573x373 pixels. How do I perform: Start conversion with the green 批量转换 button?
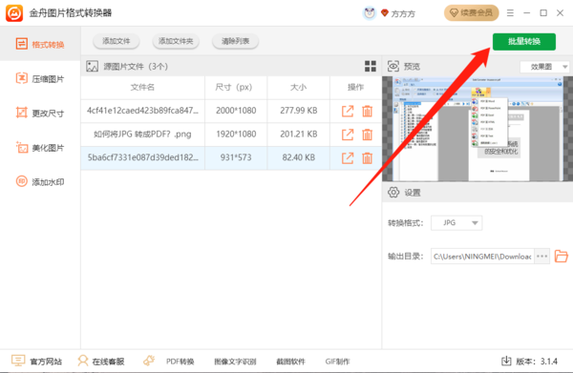tap(524, 42)
